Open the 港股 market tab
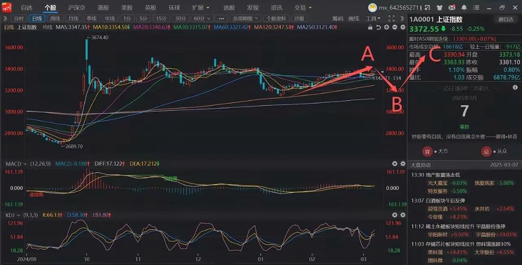The height and width of the screenshot is (265, 522). (103, 8)
